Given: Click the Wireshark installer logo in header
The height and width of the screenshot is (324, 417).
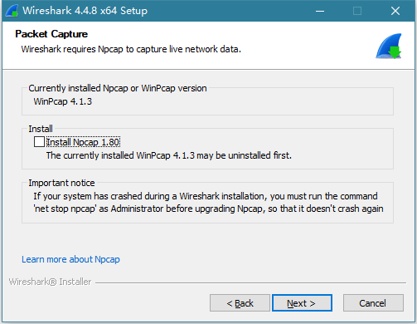Looking at the screenshot, I should coord(389,47).
